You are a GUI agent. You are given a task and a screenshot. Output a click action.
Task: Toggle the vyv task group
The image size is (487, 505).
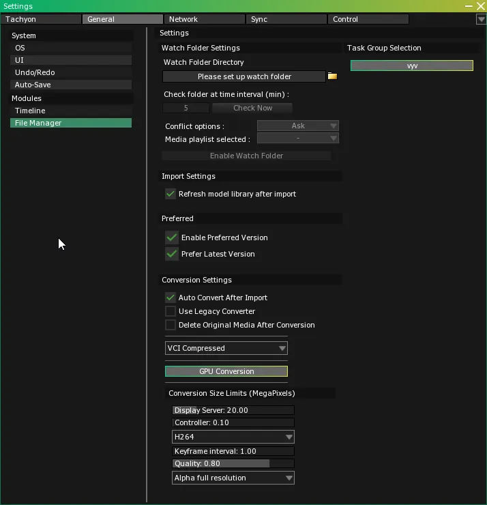click(412, 66)
